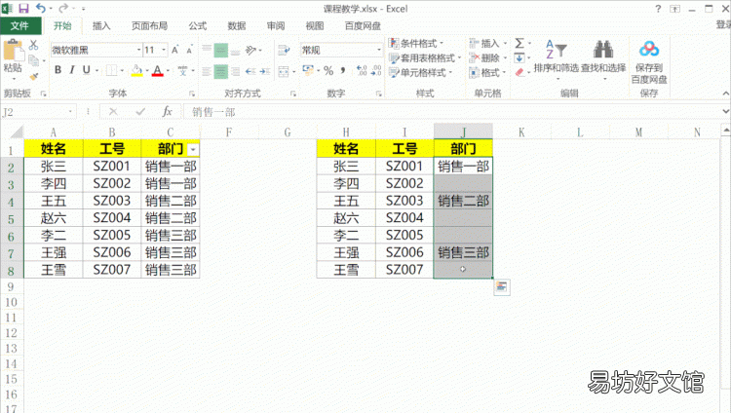The image size is (731, 413).
Task: Click the Increase Indent icon
Action: click(x=265, y=71)
